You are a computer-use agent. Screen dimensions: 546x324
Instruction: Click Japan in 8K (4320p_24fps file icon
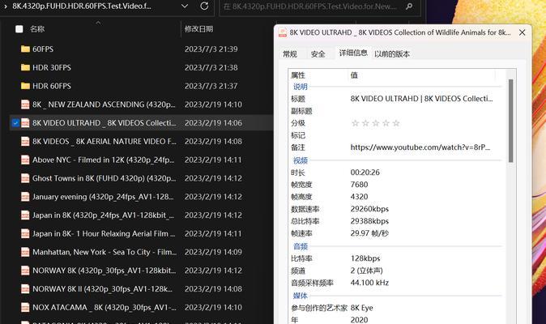click(25, 215)
